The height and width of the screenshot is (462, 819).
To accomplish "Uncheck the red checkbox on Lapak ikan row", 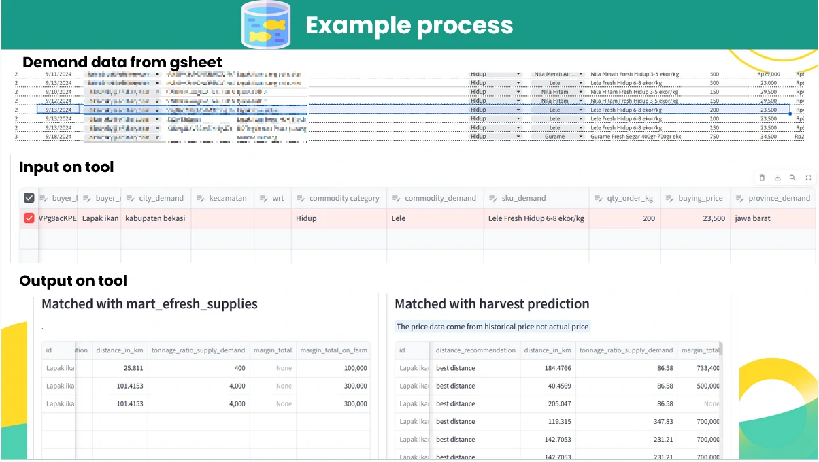I will tap(29, 218).
